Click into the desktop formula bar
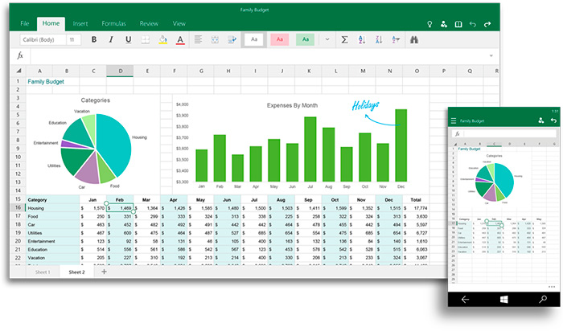Image resolution: width=563 pixels, height=331 pixels. pyautogui.click(x=241, y=56)
